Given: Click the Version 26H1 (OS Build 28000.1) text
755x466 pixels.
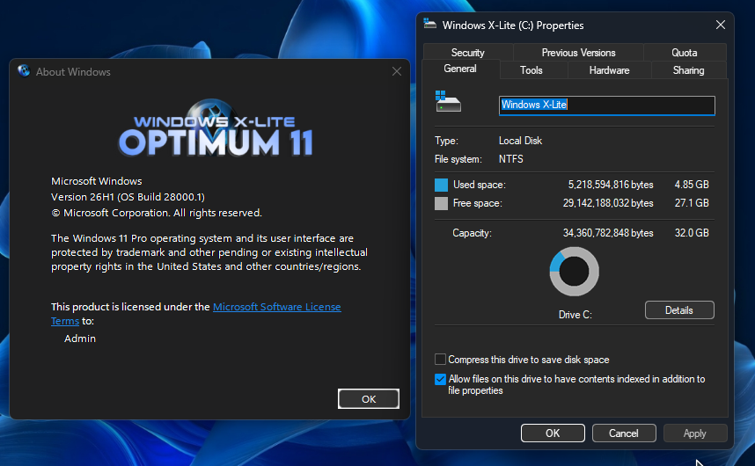Looking at the screenshot, I should point(128,197).
